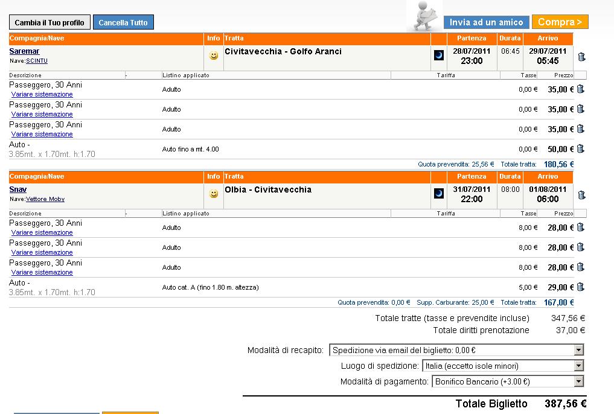Screen dimensions: 614x414
Task: Click Cambia il Tuo profilo button
Action: point(50,23)
